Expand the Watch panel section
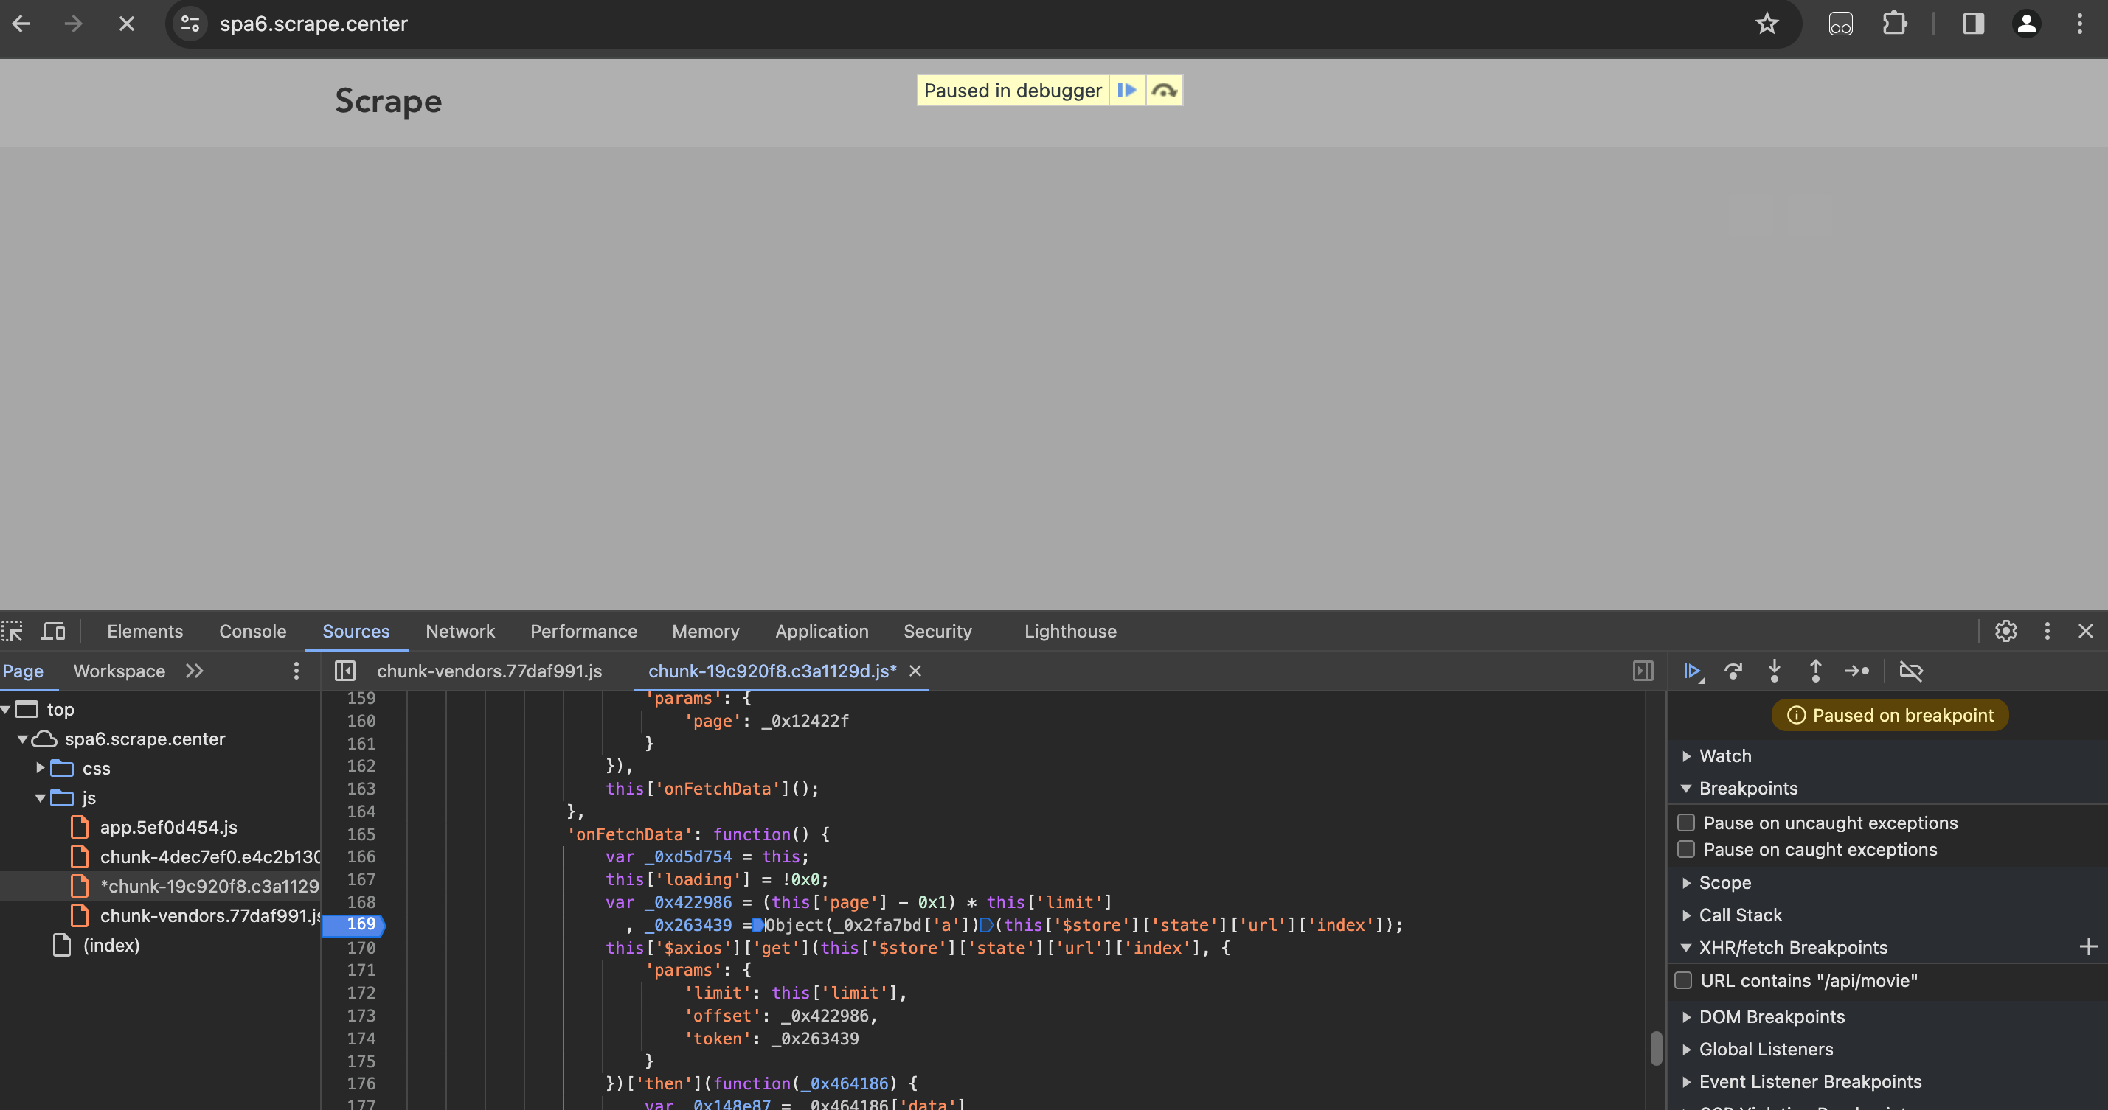 [1687, 753]
